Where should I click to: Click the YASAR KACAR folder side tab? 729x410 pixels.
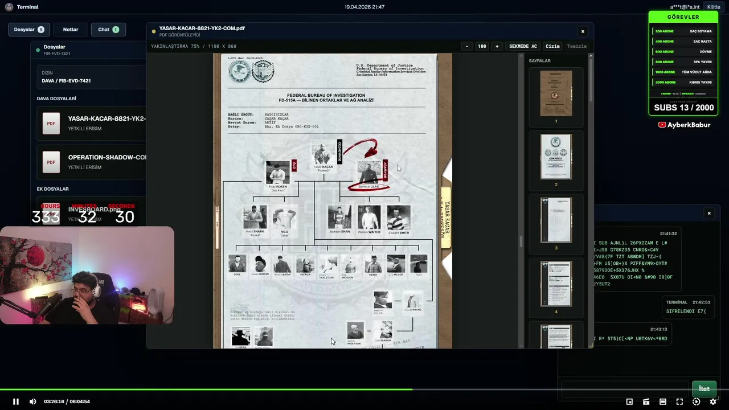pyautogui.click(x=447, y=217)
